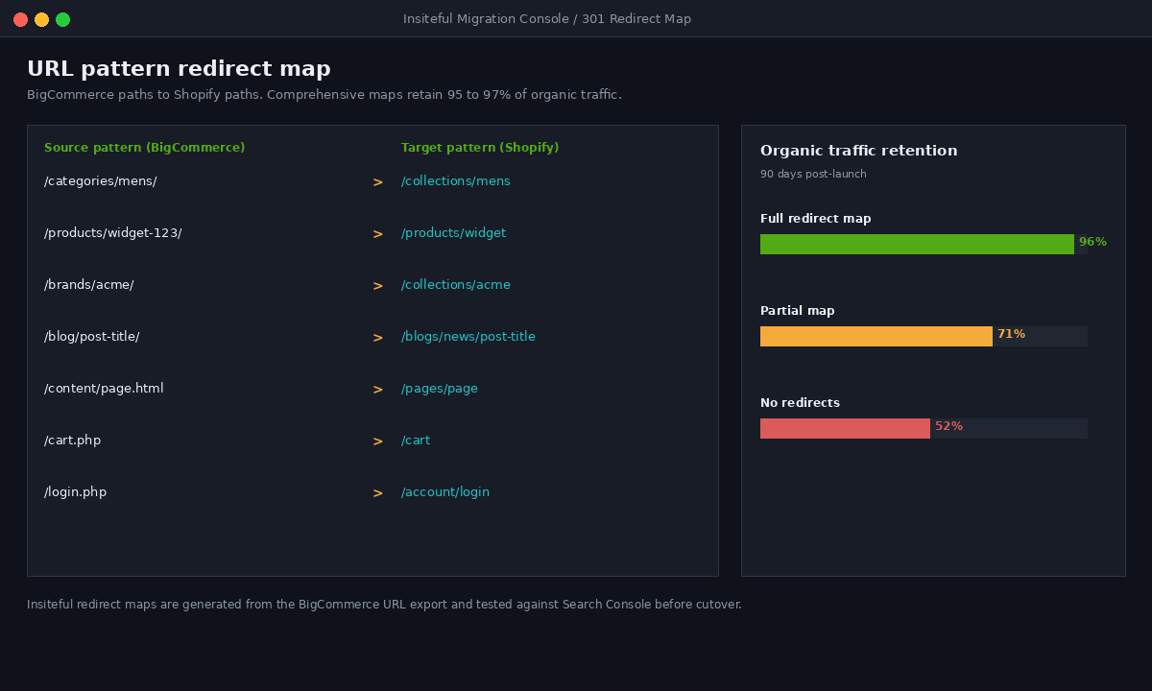Click the /blog/post-title/ source pattern
This screenshot has height=691, width=1152.
tap(92, 337)
